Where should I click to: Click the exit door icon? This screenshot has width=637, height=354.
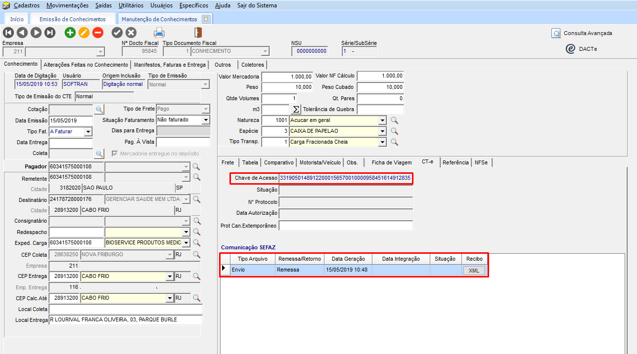[198, 33]
